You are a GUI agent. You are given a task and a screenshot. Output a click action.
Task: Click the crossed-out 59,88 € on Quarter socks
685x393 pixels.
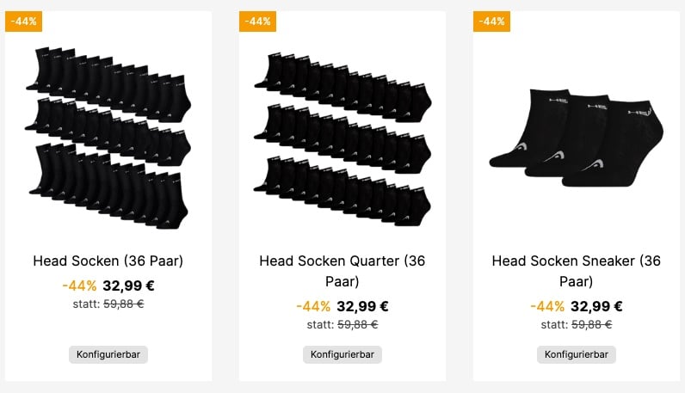[x=357, y=324]
